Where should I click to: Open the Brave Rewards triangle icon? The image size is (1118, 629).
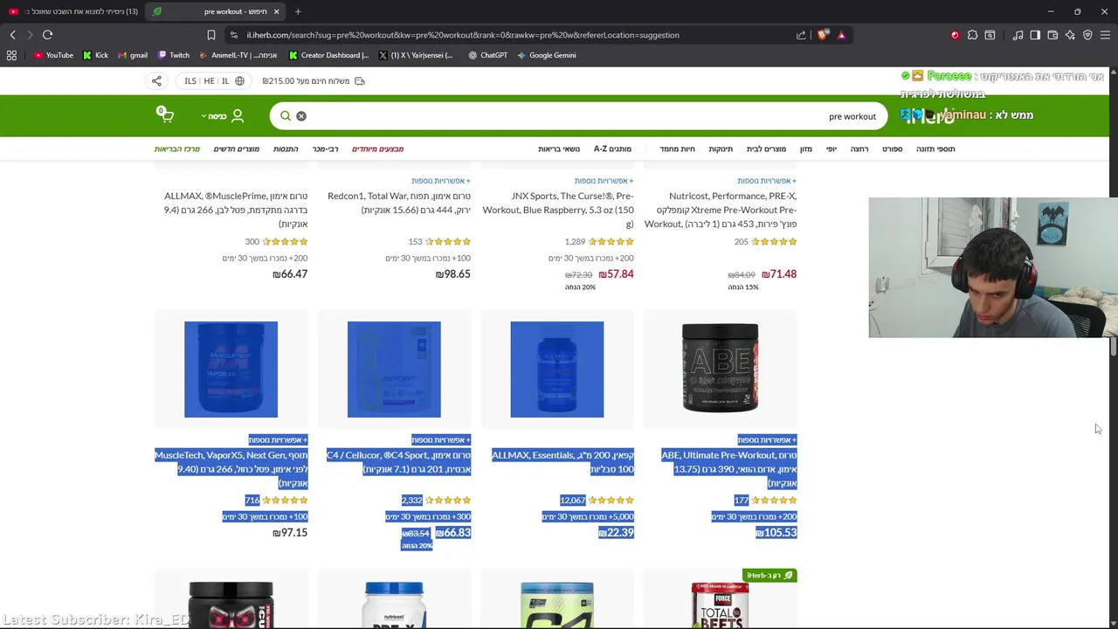pos(841,35)
